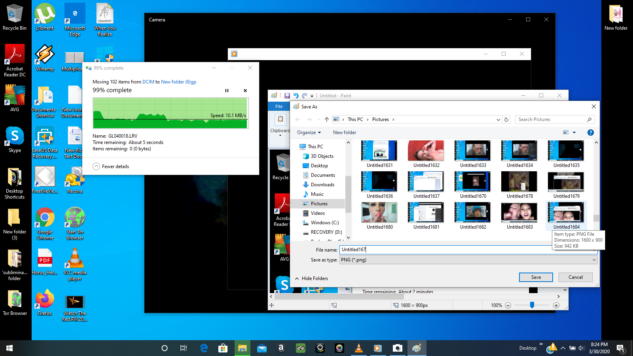633x356 pixels.
Task: Open the File tab in Paint
Action: tap(279, 106)
